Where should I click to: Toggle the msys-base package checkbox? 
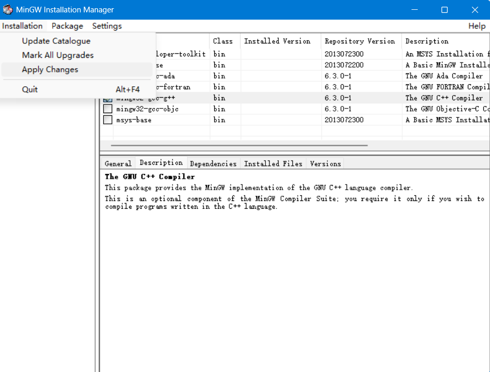pyautogui.click(x=107, y=120)
